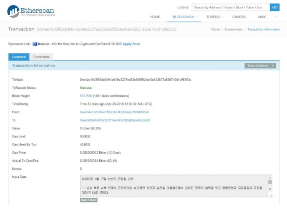Grab the input data resize handle
Viewport: 287px width, 210px height.
(x=270, y=195)
